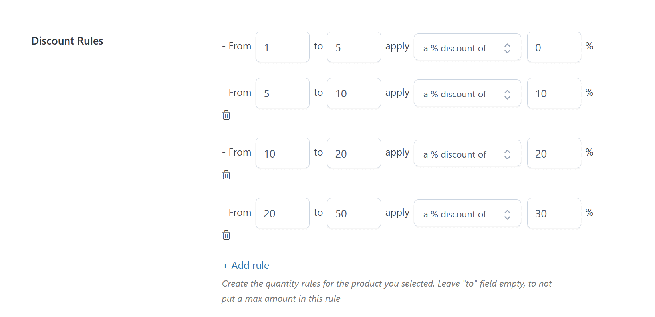Click the stepper chevrons on the first dropdown

[x=507, y=47]
